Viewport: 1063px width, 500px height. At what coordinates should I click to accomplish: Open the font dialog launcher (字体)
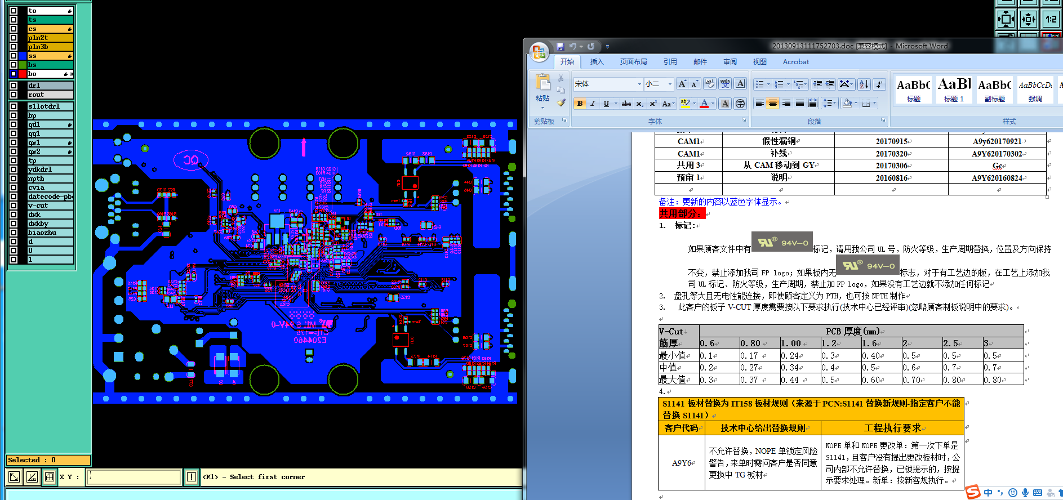tap(744, 120)
